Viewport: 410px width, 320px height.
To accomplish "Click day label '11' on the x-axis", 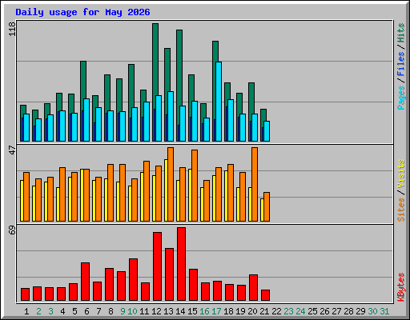I will (x=144, y=311).
